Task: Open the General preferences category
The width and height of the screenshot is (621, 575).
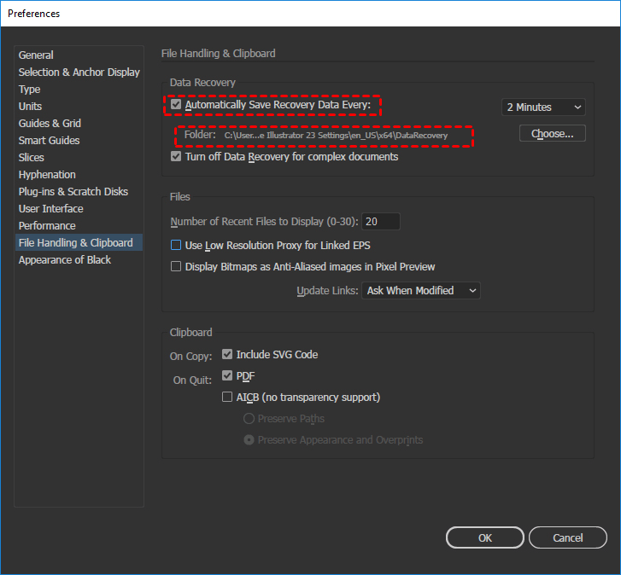Action: coord(36,55)
